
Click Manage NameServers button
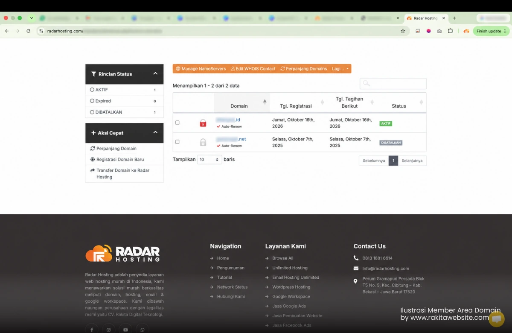tap(201, 69)
